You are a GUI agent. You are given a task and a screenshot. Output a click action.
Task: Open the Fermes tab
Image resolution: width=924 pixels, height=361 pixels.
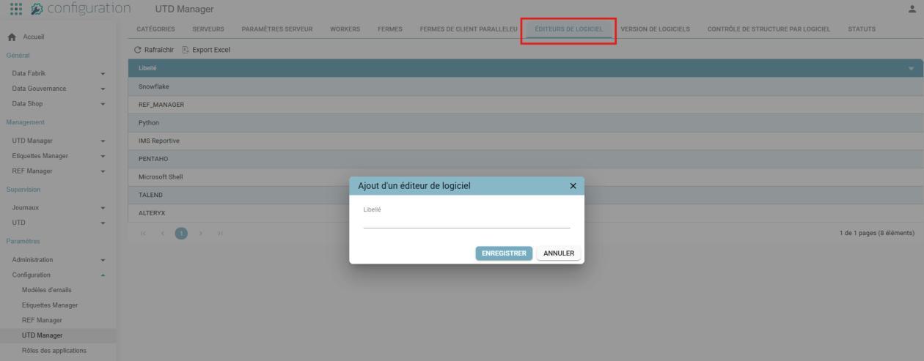[x=389, y=29]
